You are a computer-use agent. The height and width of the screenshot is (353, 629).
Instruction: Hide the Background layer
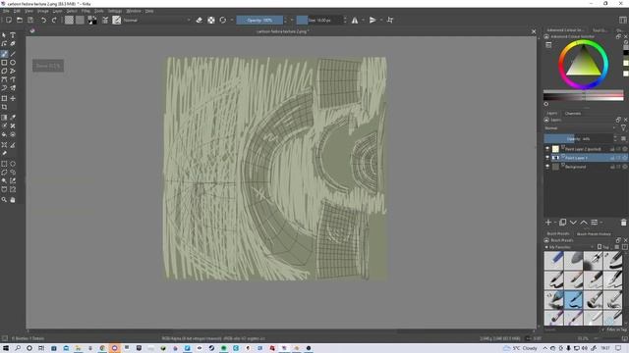click(547, 167)
